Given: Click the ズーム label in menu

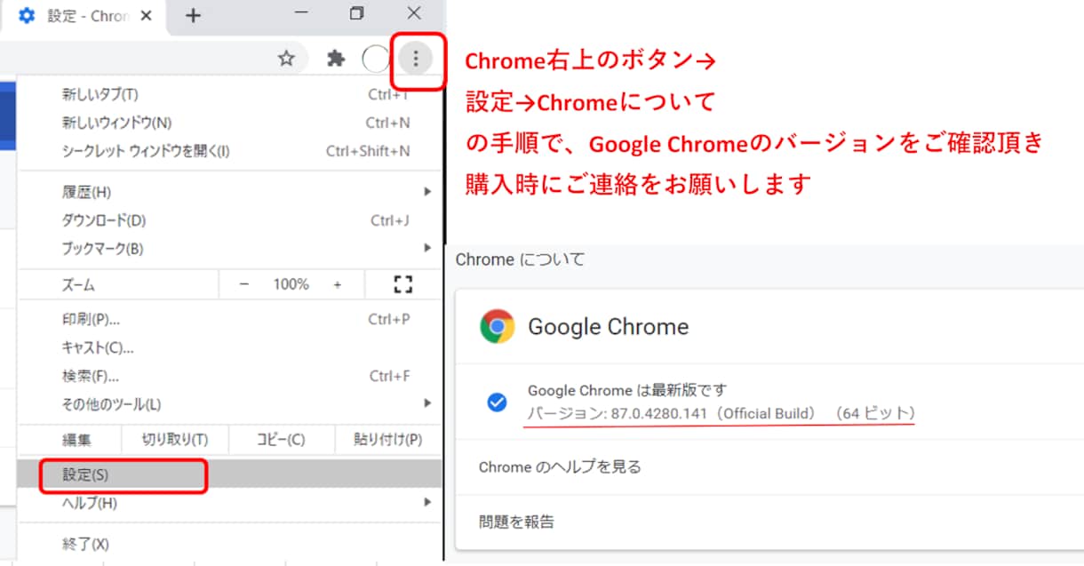Looking at the screenshot, I should (x=78, y=285).
